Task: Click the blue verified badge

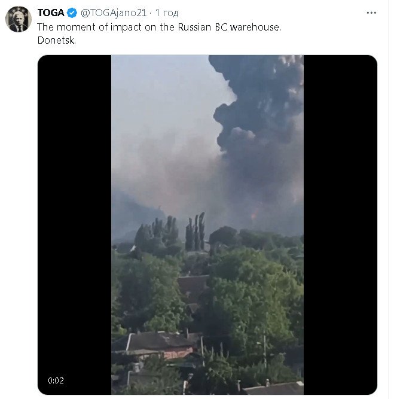Action: [x=72, y=13]
